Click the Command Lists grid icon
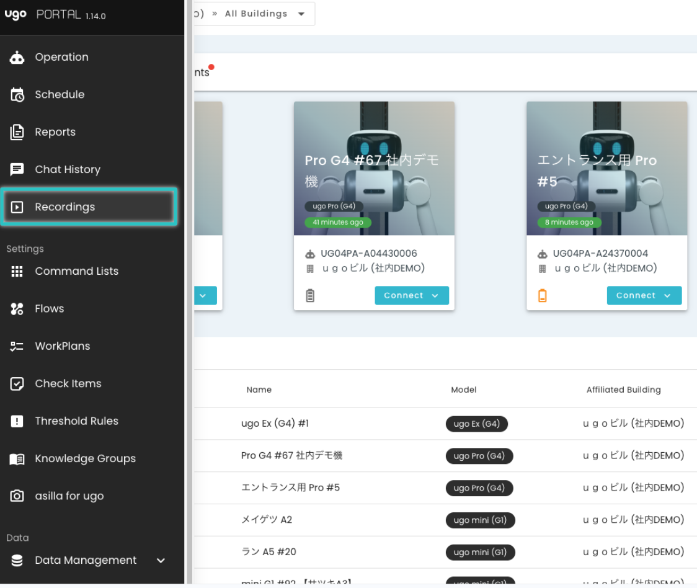Screen dimensions: 697x588 (x=17, y=271)
